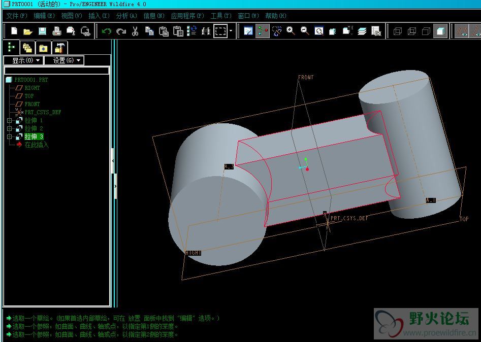This screenshot has width=481, height=342.
Task: Launch the View Manager
Action: tap(376, 31)
